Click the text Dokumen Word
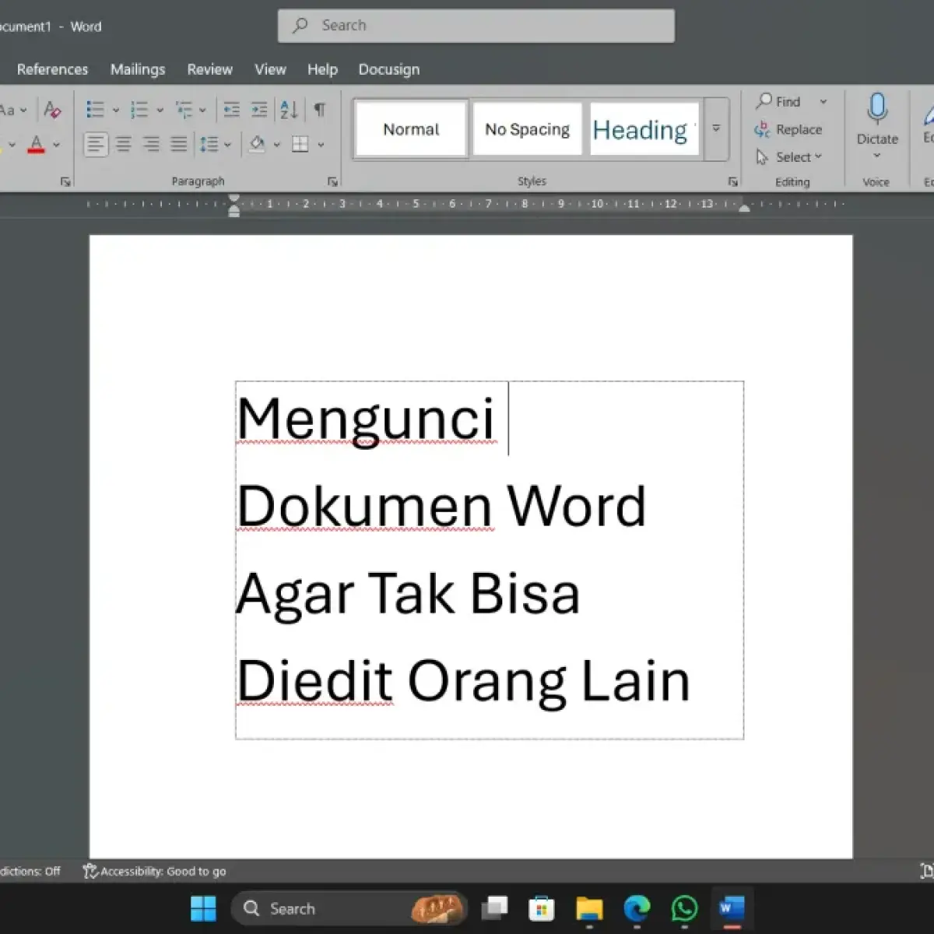The height and width of the screenshot is (934, 934). click(x=441, y=506)
